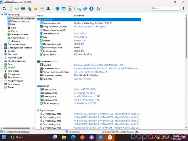Open AMI (08/12/2015) BIOS link
This screenshot has height=141, width=188.
(x=82, y=79)
